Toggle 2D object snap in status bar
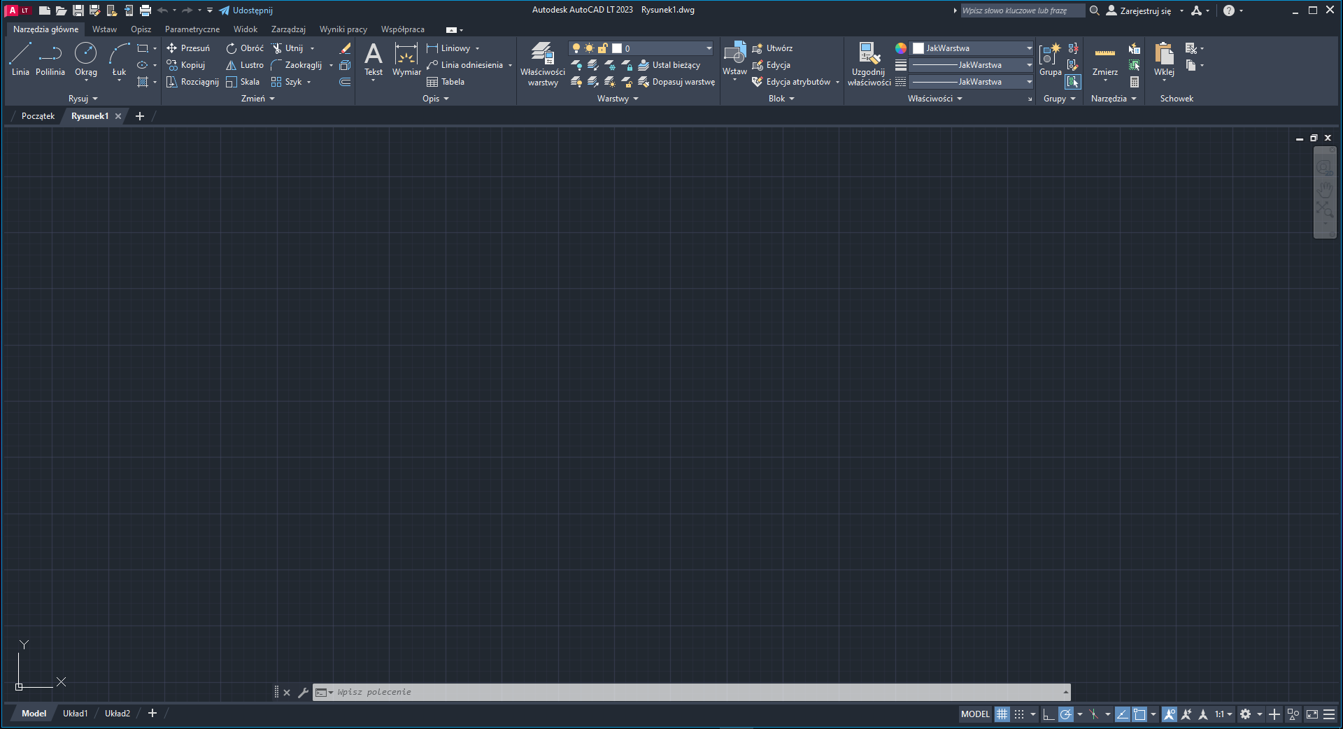 click(1139, 714)
